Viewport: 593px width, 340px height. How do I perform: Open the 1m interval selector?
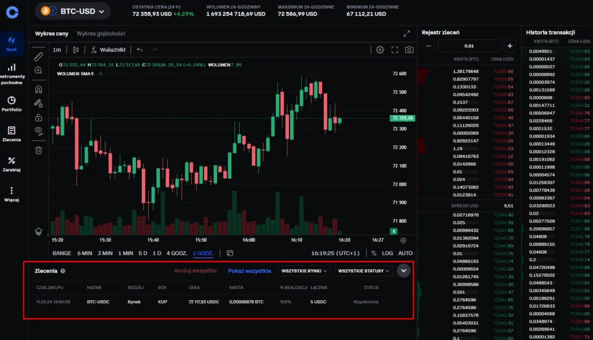point(57,50)
